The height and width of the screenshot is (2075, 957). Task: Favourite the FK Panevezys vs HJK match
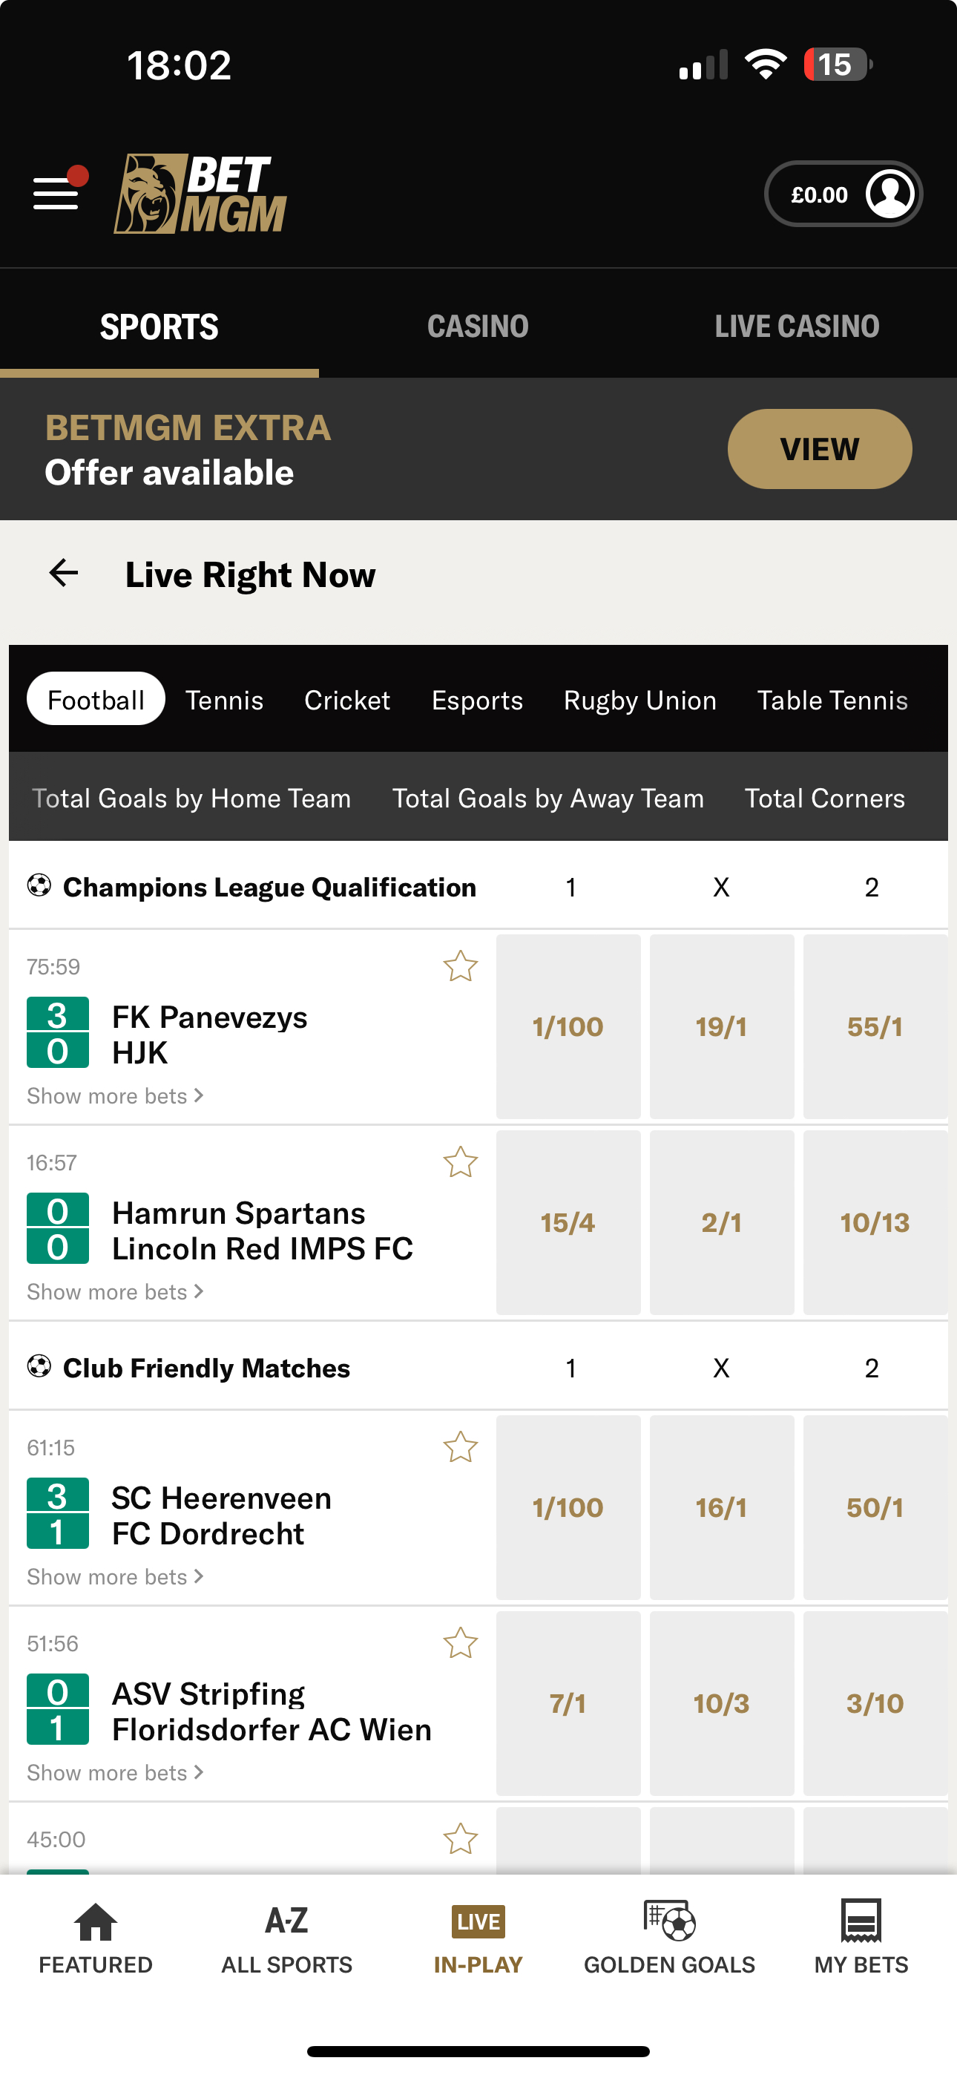460,966
